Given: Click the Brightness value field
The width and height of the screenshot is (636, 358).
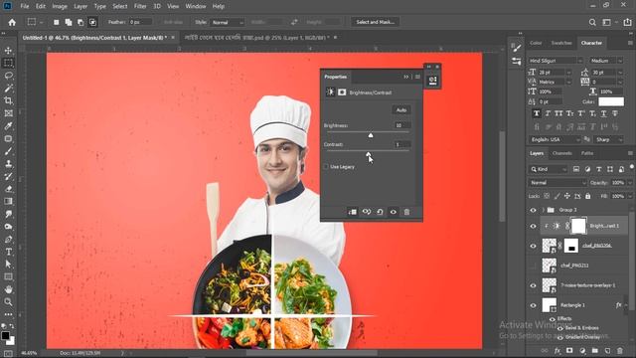Looking at the screenshot, I should coord(402,125).
